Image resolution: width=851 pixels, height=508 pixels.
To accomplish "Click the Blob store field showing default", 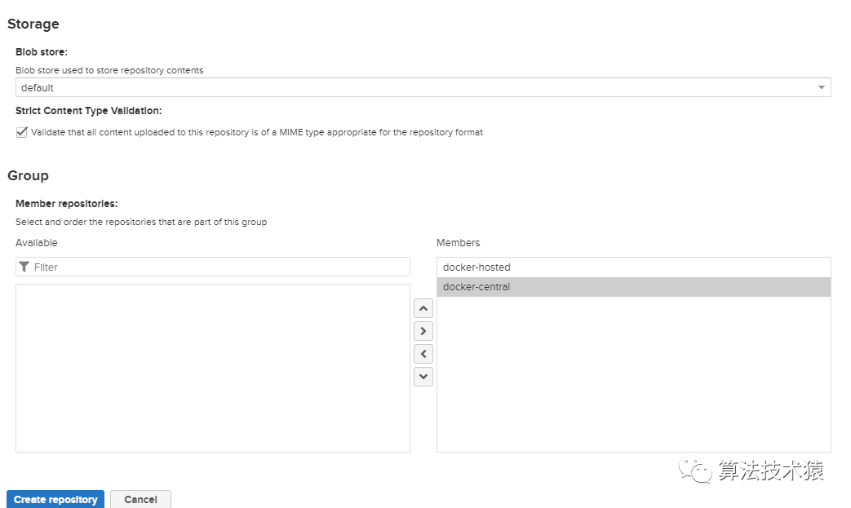I will [x=408, y=87].
